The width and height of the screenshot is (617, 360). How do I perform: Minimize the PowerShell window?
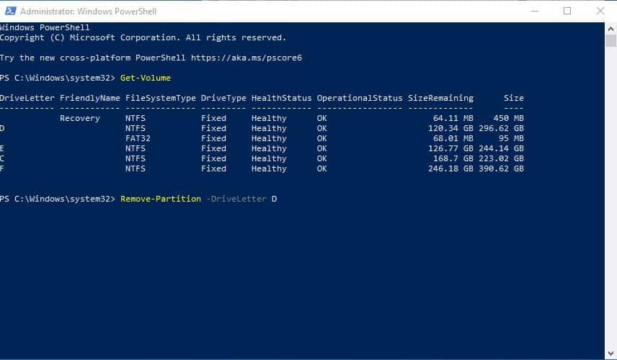pyautogui.click(x=534, y=11)
